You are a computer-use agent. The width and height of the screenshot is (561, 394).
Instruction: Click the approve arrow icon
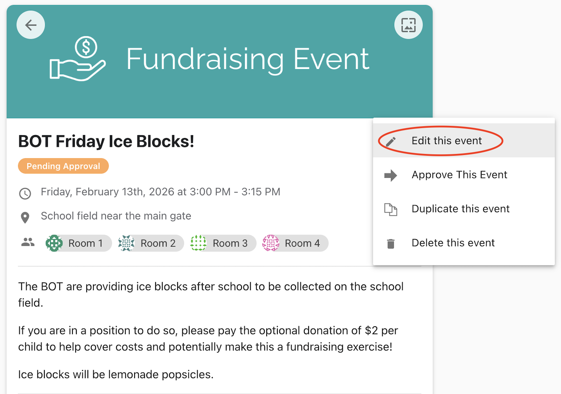click(391, 175)
